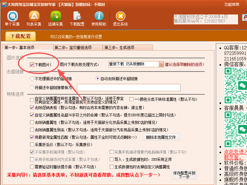The height and width of the screenshot is (185, 247).
Task: Click the hyperlink replacement text field
Action: (128, 88)
